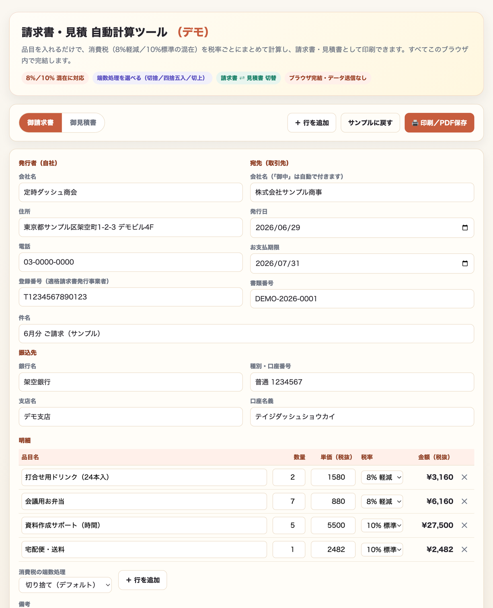Click the 発行日 date field
Image resolution: width=493 pixels, height=608 pixels.
click(x=362, y=227)
